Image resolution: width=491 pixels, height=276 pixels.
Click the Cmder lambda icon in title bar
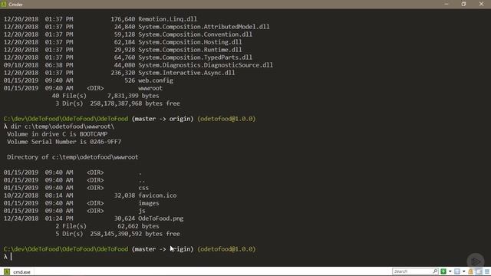[x=4, y=4]
